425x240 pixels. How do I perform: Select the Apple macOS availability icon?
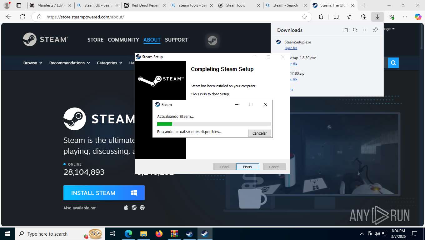pyautogui.click(x=126, y=207)
